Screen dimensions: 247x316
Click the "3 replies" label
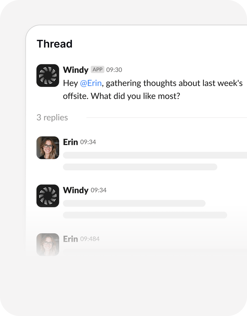pos(52,118)
